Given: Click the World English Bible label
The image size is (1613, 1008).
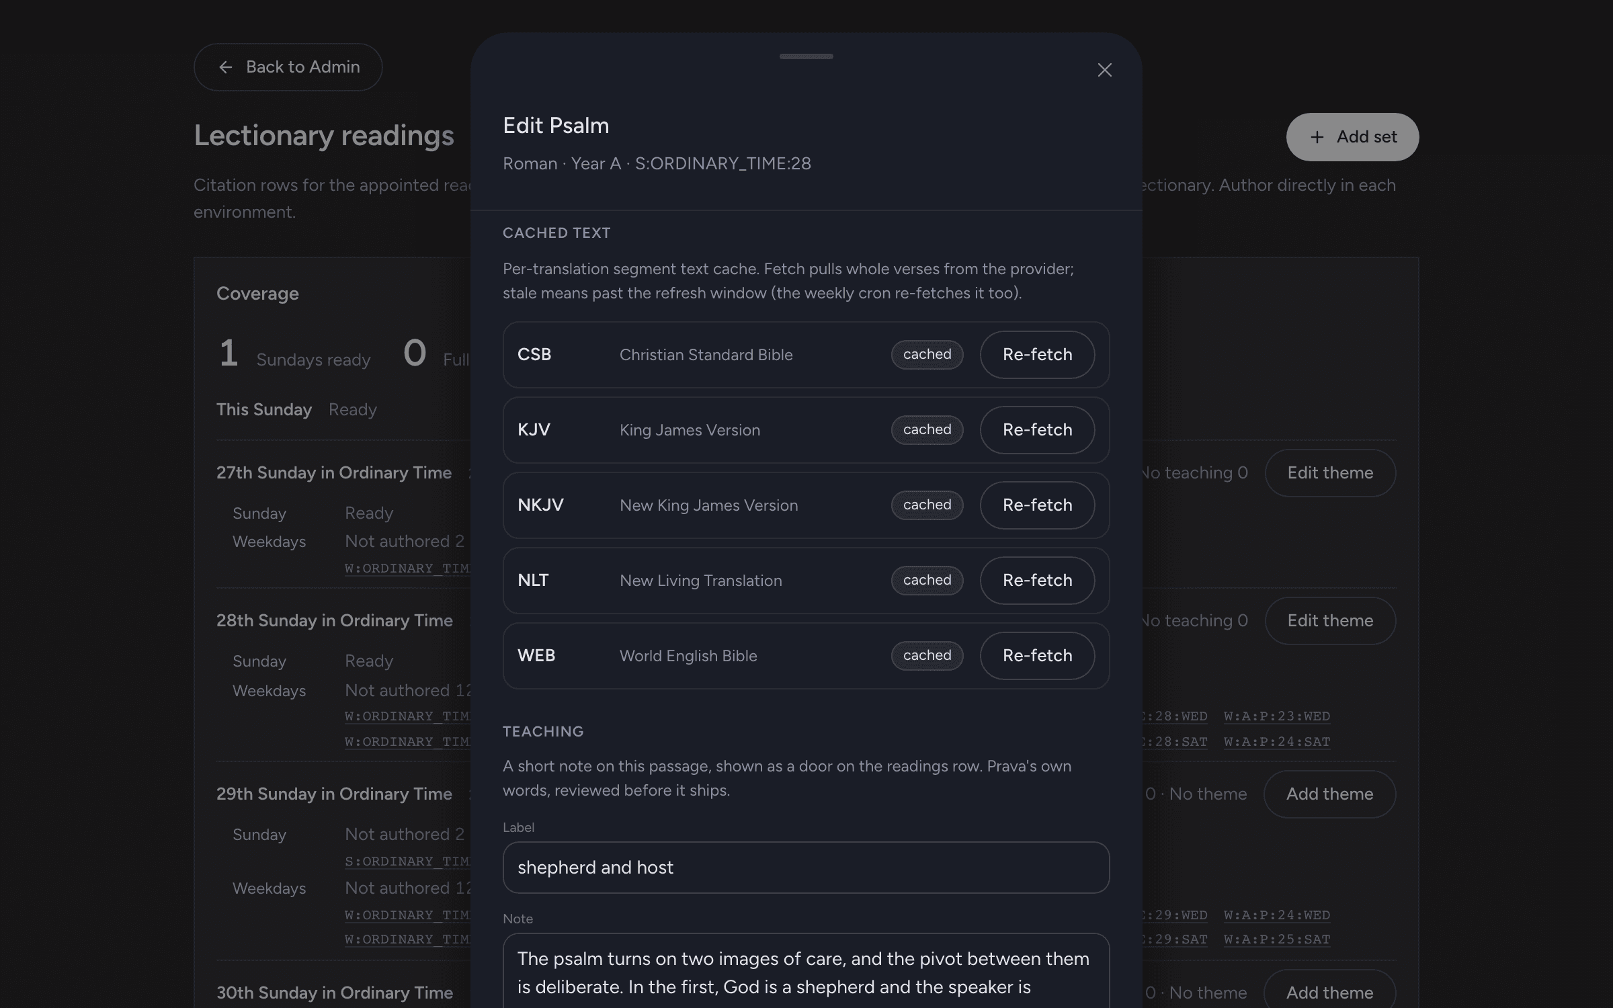Looking at the screenshot, I should (688, 656).
